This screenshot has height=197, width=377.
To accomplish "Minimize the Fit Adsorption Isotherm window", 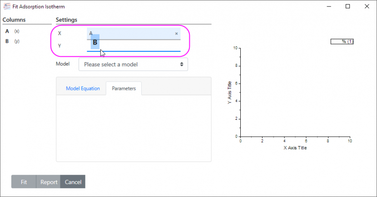I will 329,6.
